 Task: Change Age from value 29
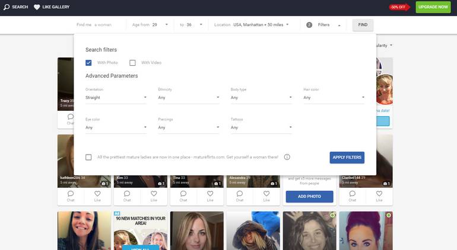pyautogui.click(x=160, y=25)
